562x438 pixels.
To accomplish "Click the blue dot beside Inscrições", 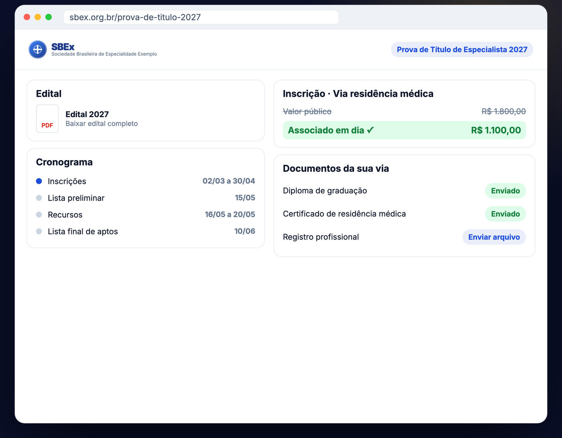I will (x=39, y=181).
